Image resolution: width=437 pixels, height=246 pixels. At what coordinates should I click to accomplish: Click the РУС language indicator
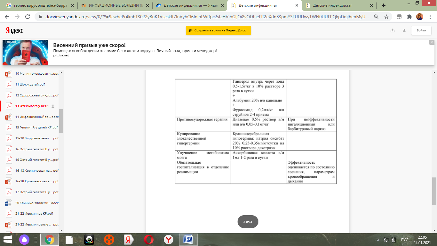click(405, 240)
